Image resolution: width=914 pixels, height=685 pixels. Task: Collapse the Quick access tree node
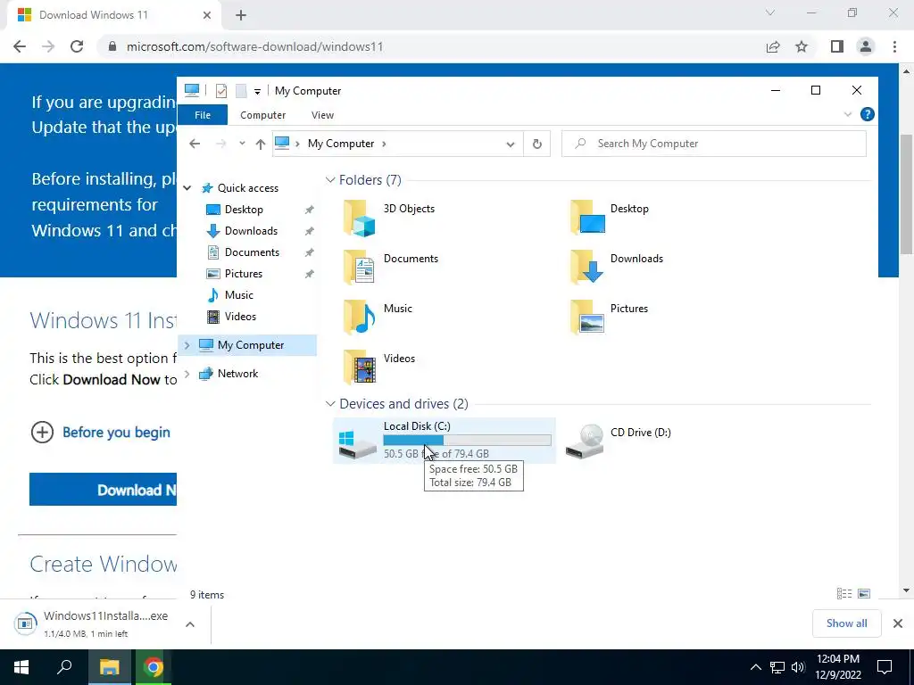click(187, 188)
